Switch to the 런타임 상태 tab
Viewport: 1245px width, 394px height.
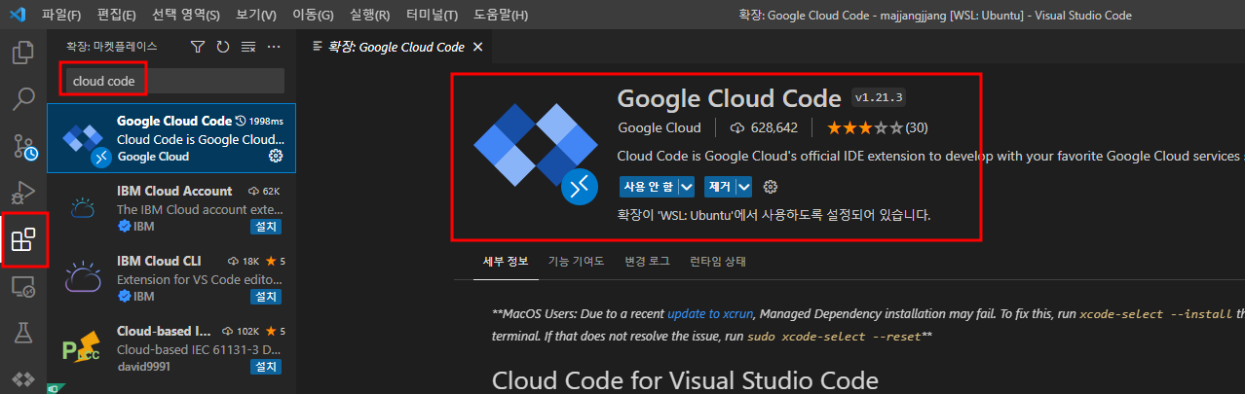[x=718, y=262]
